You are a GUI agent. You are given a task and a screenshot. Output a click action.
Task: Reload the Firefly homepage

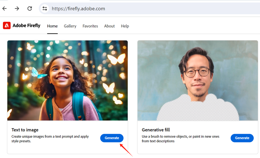click(30, 8)
